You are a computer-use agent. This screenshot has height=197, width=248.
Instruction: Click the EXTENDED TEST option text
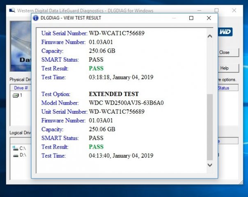[x=114, y=94]
